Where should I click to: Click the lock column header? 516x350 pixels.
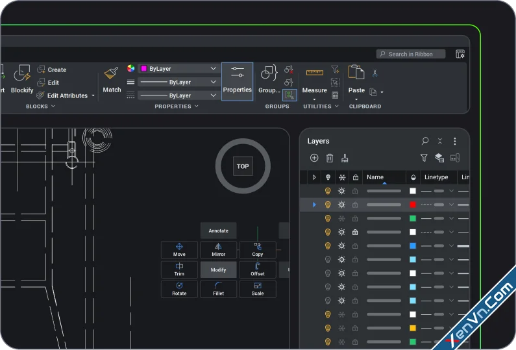pos(356,177)
